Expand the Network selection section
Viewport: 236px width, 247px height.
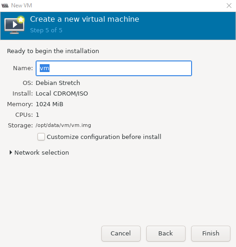[39, 152]
